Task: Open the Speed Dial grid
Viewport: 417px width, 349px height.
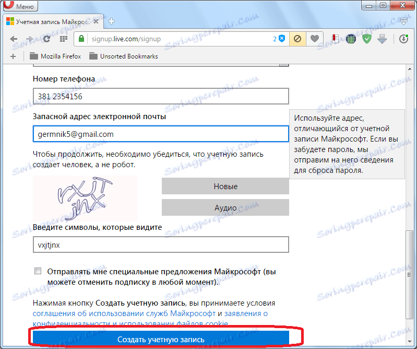Action: tap(63, 39)
